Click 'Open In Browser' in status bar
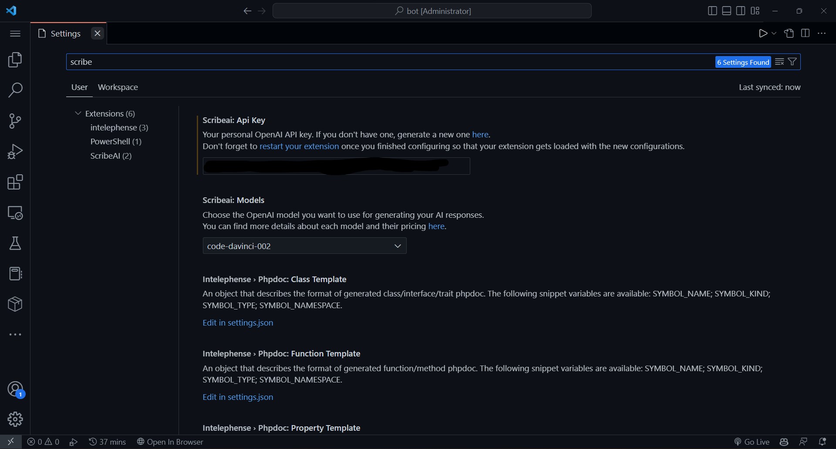Screen dimensions: 836x449 pos(170,442)
